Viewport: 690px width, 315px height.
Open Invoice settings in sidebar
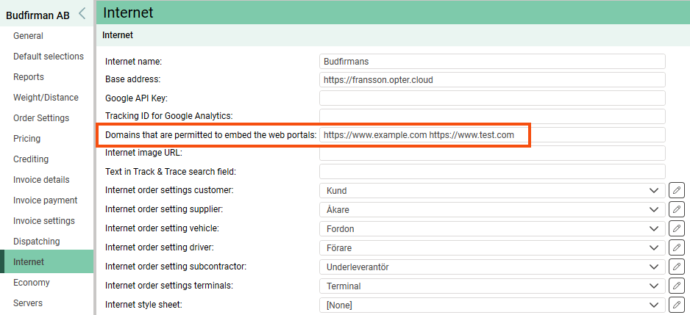[x=43, y=221]
